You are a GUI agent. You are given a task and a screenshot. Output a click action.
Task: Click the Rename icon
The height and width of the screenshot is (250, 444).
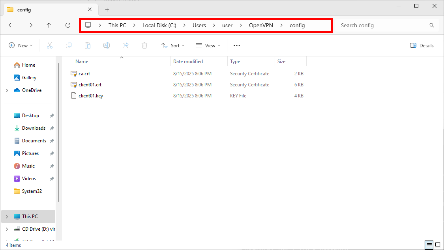click(x=106, y=45)
